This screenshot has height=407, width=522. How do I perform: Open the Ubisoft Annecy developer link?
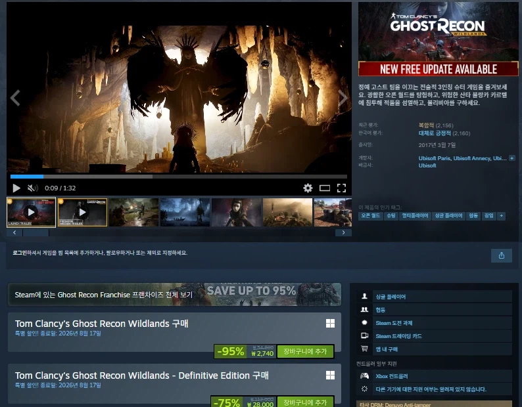(472, 158)
